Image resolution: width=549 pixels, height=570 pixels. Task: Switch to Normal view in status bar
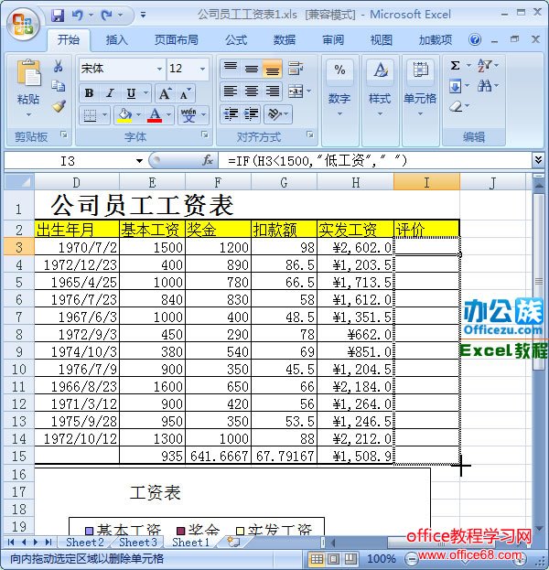pos(317,558)
